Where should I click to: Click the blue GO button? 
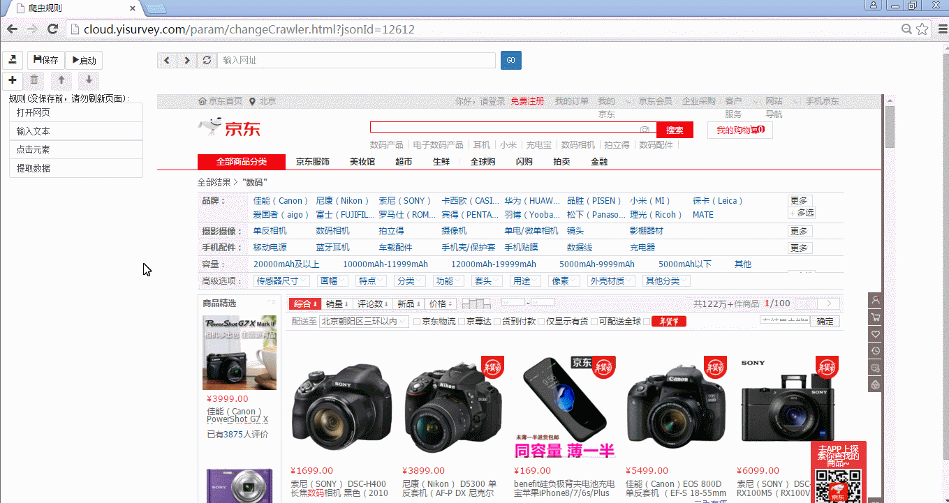[510, 60]
